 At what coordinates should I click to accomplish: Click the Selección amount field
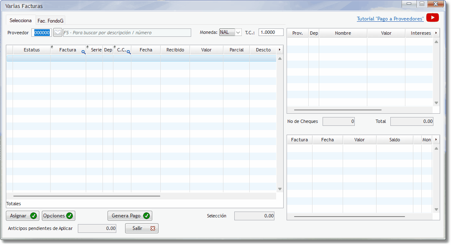coord(254,216)
